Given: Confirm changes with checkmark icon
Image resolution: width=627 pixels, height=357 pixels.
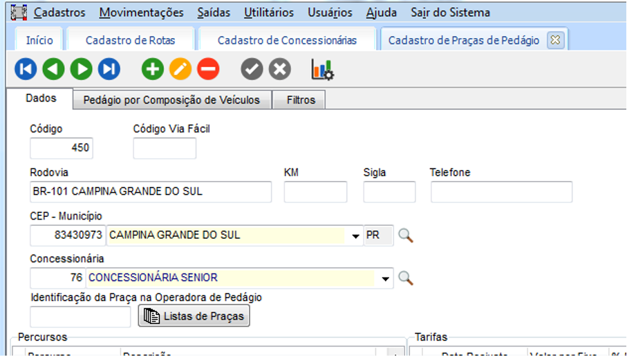Looking at the screenshot, I should pyautogui.click(x=252, y=69).
